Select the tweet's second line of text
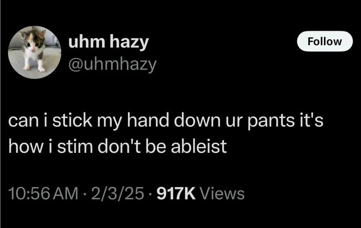The width and height of the screenshot is (361, 228). coord(117,146)
